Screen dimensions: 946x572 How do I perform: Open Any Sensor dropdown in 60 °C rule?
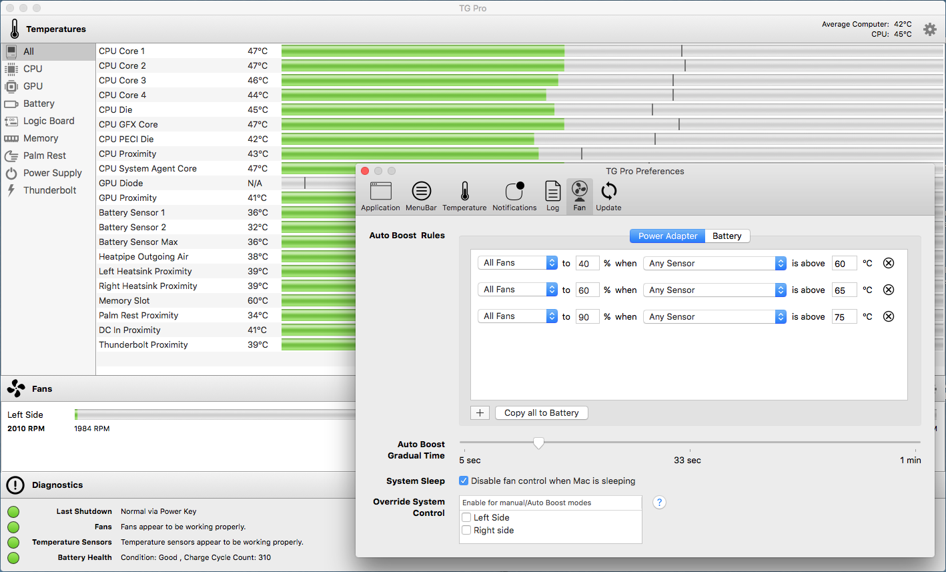[x=715, y=263]
